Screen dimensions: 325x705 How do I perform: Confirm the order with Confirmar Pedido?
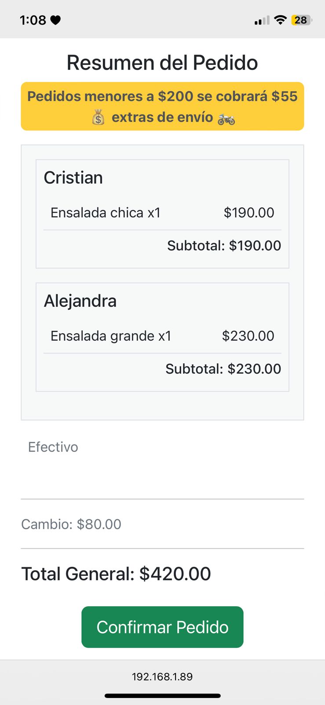pyautogui.click(x=162, y=627)
